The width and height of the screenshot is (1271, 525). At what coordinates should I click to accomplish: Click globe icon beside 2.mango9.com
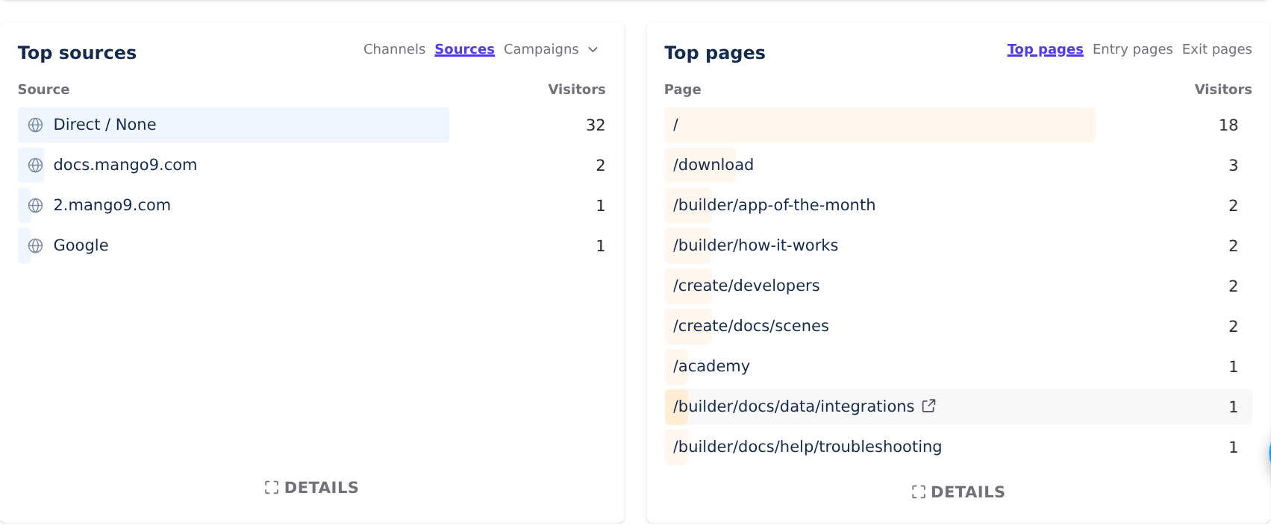pos(35,206)
